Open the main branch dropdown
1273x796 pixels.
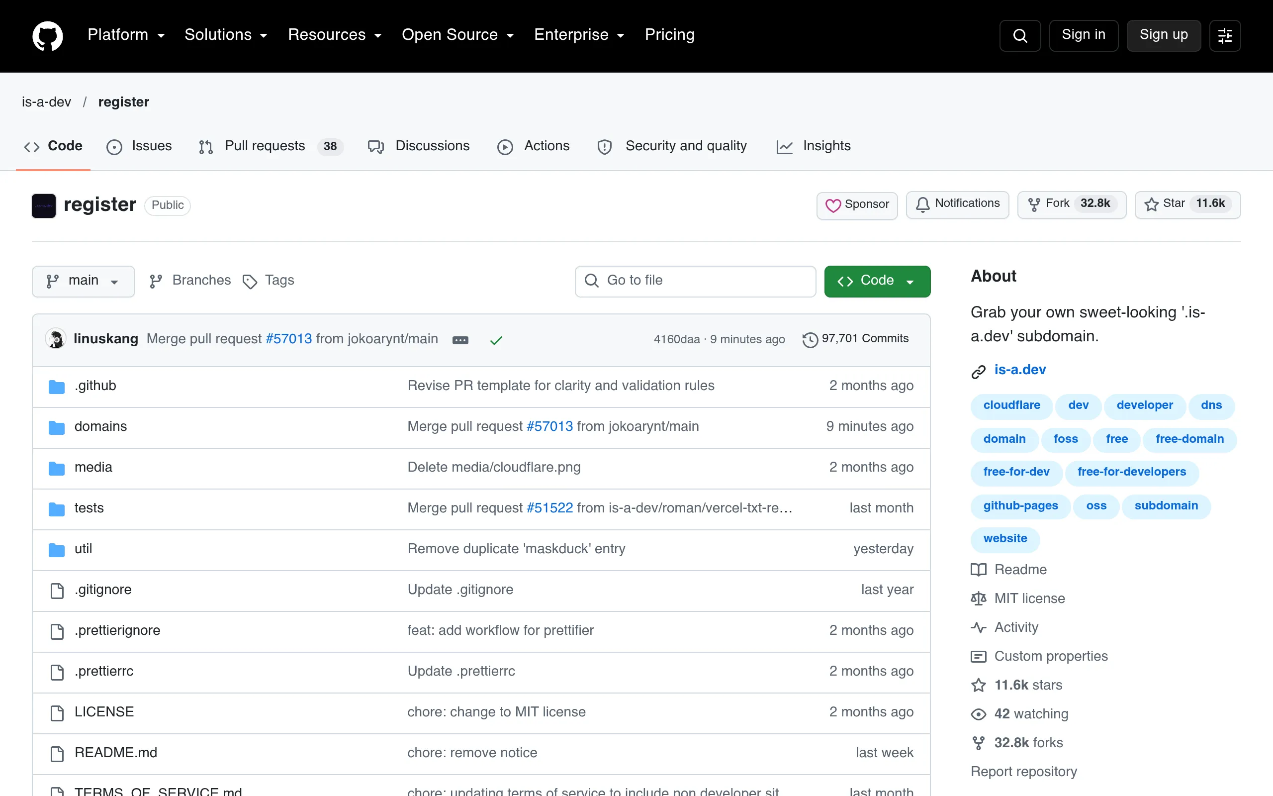coord(83,281)
